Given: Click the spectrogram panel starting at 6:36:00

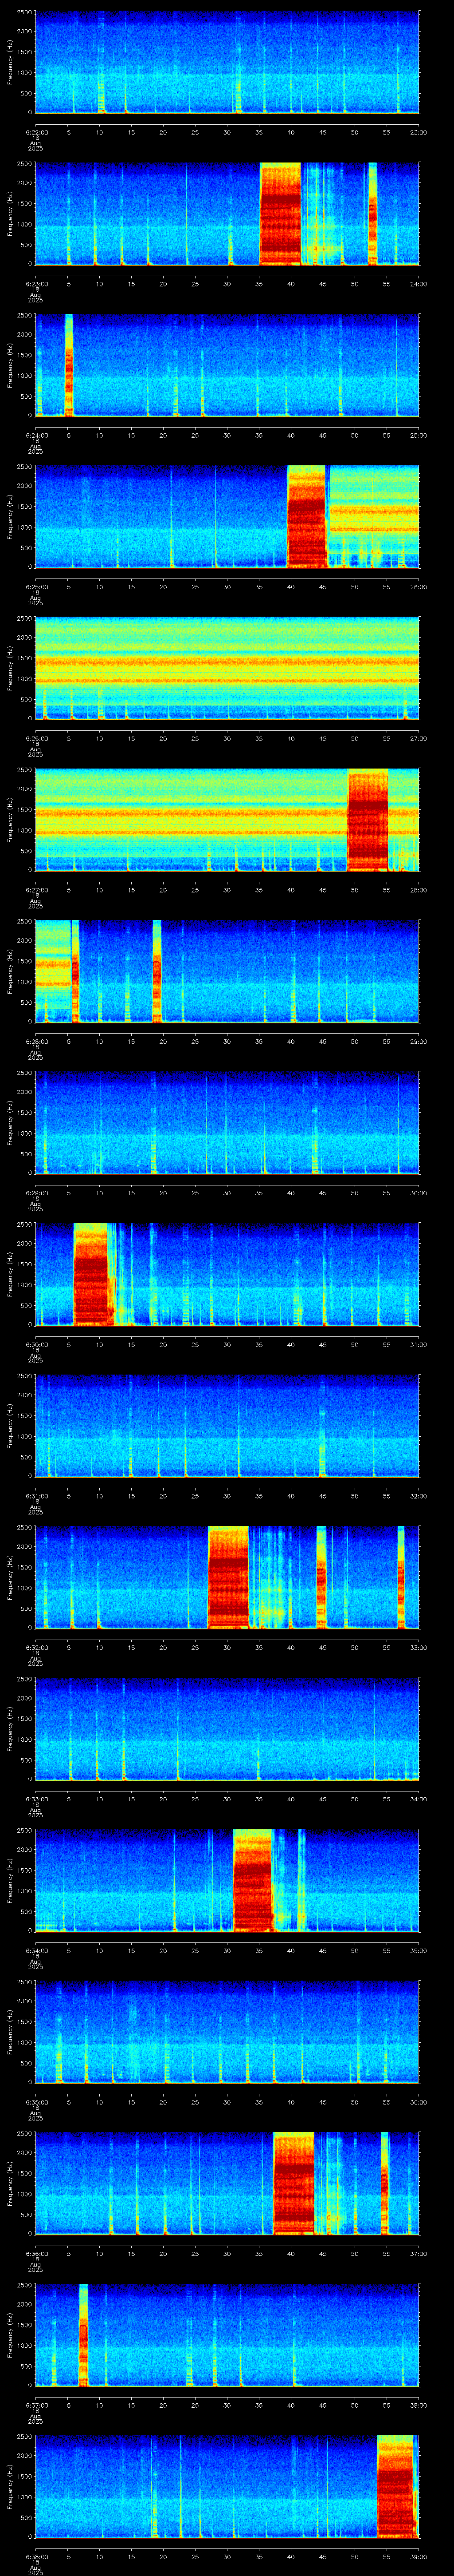Looking at the screenshot, I should 227,2183.
